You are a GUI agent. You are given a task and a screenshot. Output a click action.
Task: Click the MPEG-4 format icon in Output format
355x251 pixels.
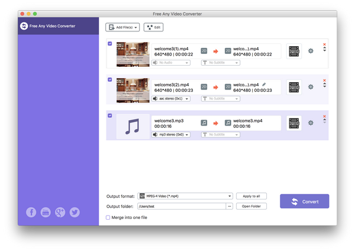(x=142, y=196)
